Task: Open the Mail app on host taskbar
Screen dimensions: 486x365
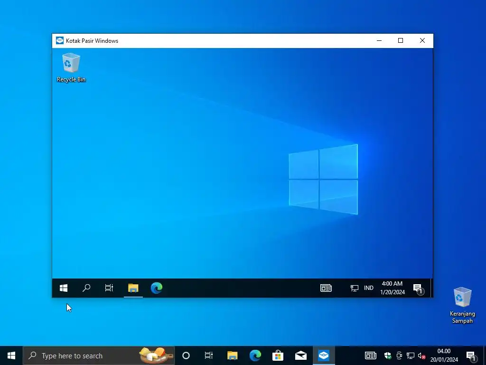Action: pyautogui.click(x=300, y=355)
